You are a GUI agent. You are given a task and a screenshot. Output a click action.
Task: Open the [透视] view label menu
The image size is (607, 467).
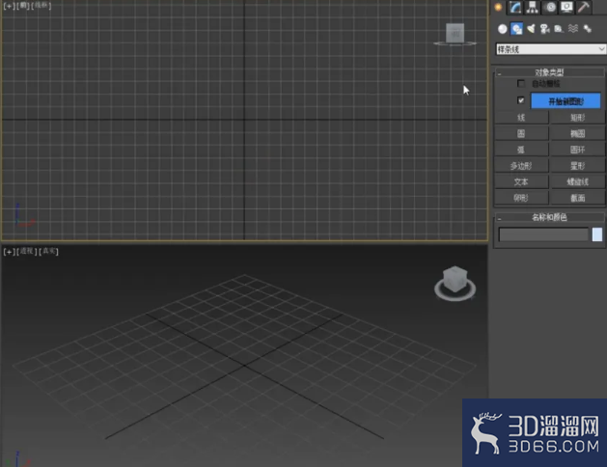[27, 252]
